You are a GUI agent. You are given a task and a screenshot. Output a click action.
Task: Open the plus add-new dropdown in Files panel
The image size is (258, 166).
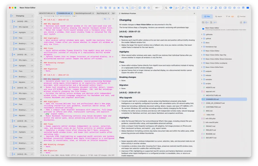pos(215,22)
